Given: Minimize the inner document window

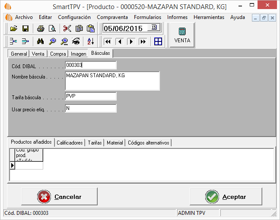Looking at the screenshot, I should click(255, 18).
